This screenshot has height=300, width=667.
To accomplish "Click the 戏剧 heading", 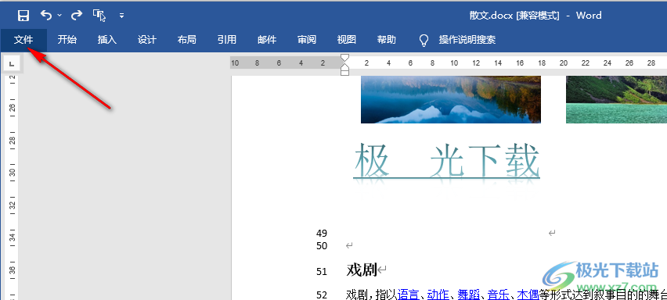I will tap(362, 270).
